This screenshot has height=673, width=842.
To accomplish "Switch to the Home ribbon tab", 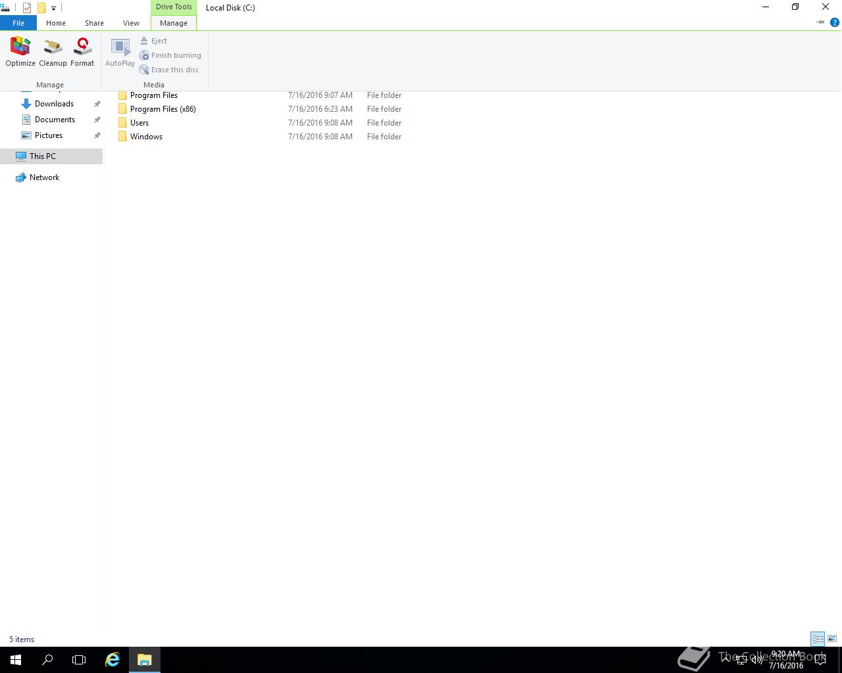I will point(56,23).
